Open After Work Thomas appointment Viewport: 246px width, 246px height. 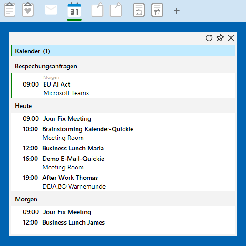tap(123, 182)
